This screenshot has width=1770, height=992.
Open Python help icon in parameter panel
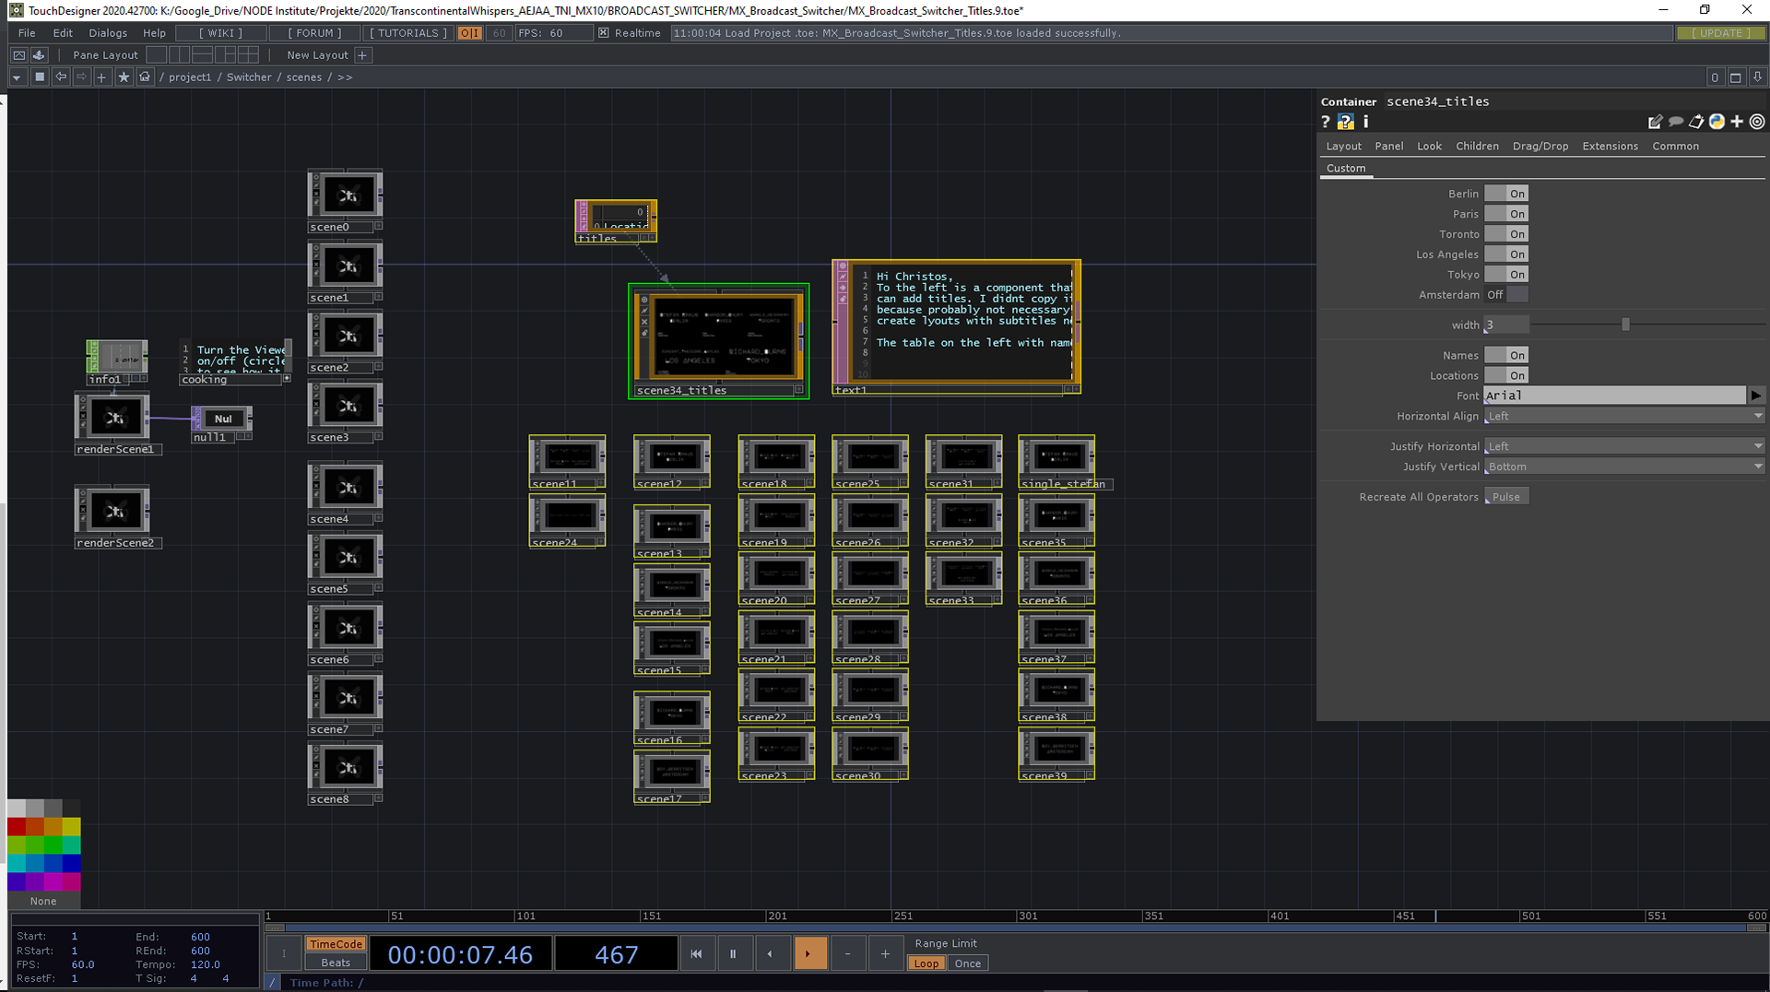tap(1346, 122)
